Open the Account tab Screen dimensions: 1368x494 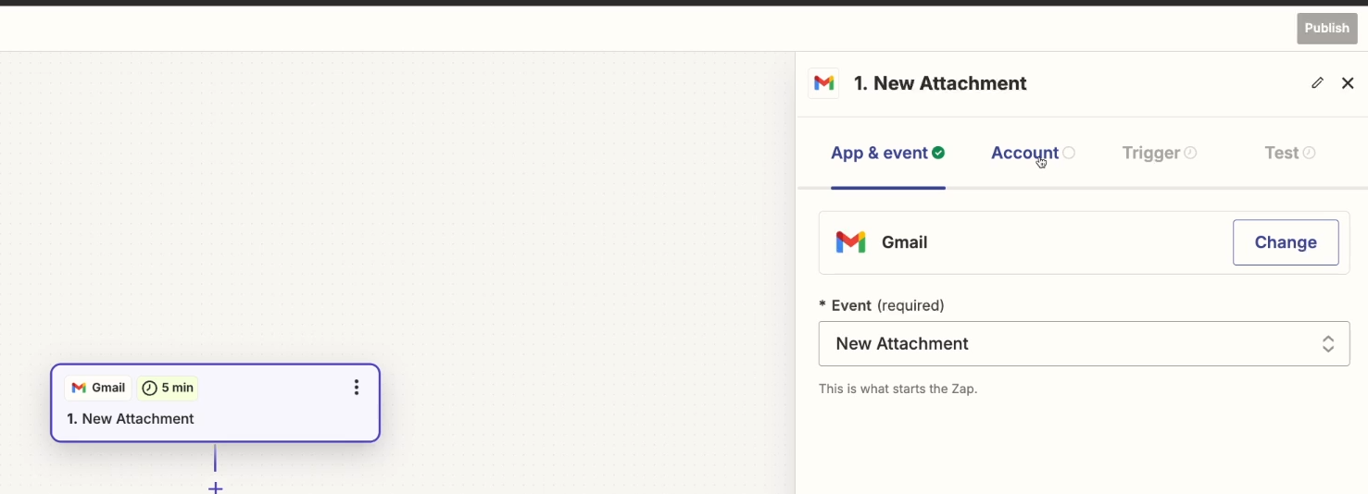pos(1033,154)
